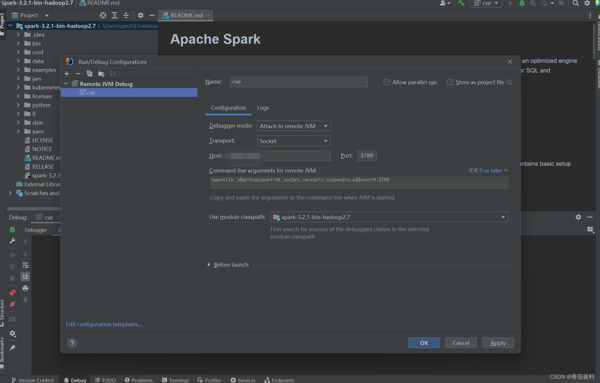
Task: Move configuration into new folder icon
Action: pos(101,74)
